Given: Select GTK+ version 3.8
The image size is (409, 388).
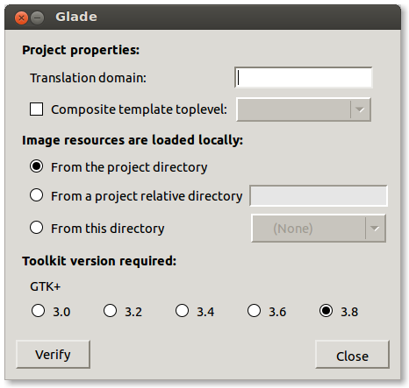Looking at the screenshot, I should 326,311.
